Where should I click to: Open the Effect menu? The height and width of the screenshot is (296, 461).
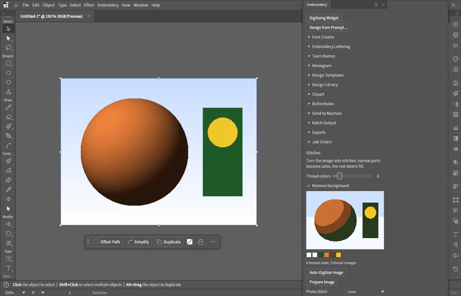click(89, 5)
